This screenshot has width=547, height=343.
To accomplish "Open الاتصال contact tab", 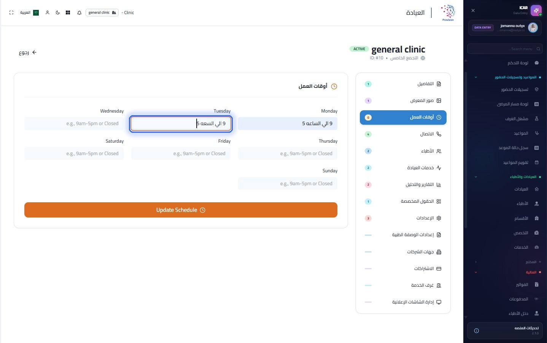I will 403,134.
